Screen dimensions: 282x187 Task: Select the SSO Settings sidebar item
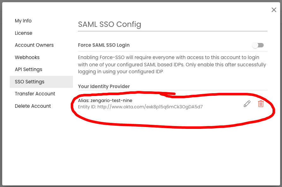click(41, 82)
